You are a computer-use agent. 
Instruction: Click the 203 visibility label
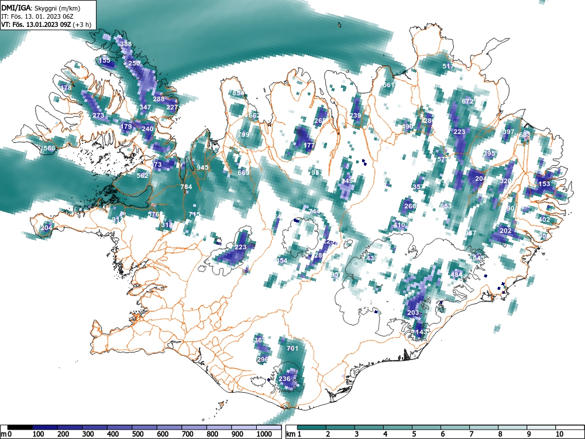[413, 313]
